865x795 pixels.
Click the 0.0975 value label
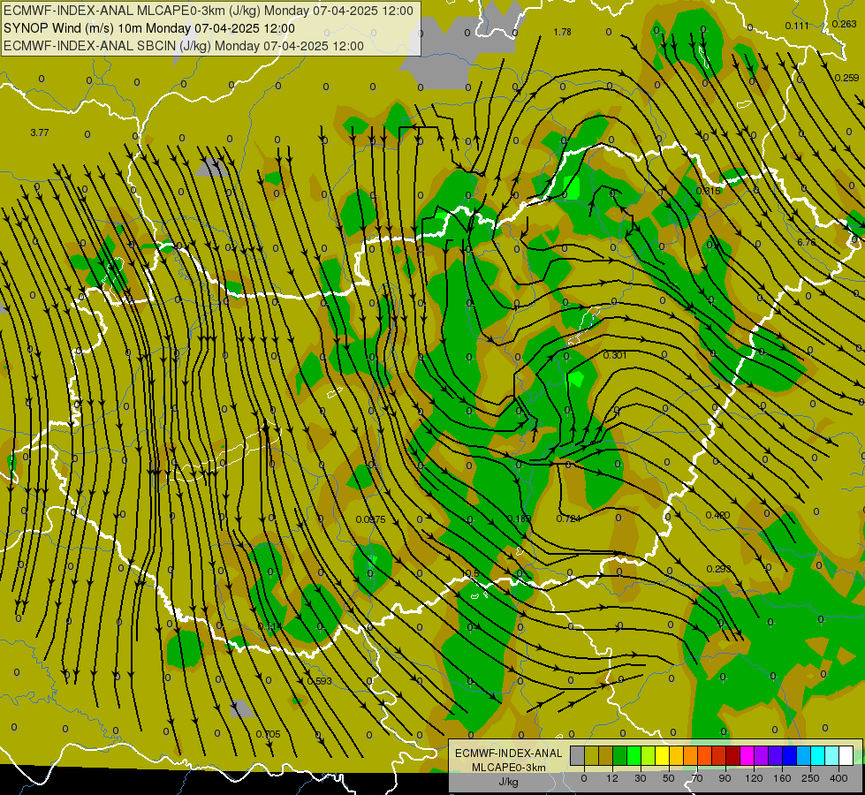pos(371,519)
